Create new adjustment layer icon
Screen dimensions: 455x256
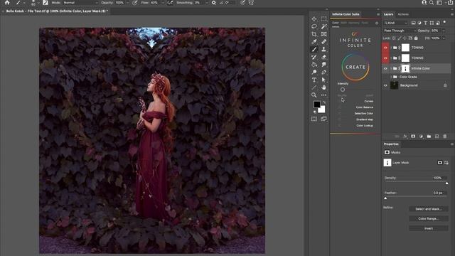coord(421,136)
